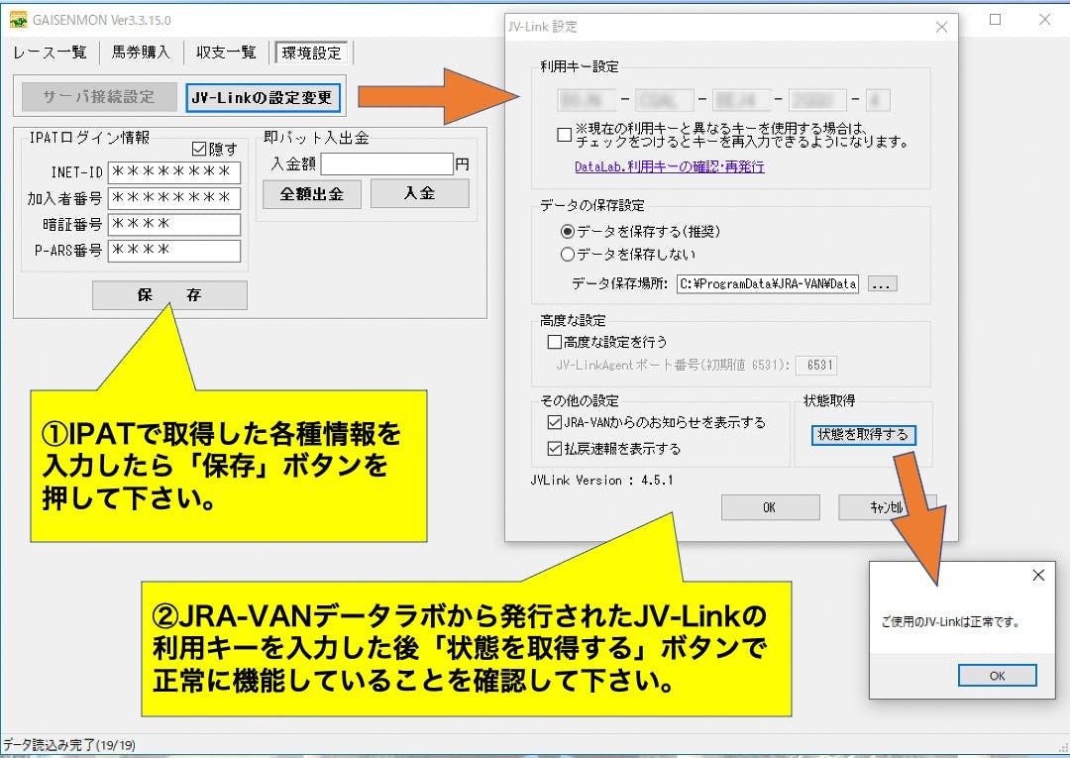The width and height of the screenshot is (1070, 758).
Task: Focus the INET-ID input field
Action: [x=174, y=172]
